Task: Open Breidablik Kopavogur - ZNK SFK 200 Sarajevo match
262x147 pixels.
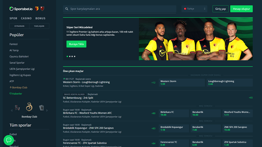Action: pyautogui.click(x=88, y=128)
